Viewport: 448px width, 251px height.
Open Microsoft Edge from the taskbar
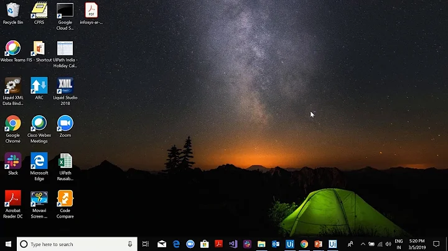point(176,244)
